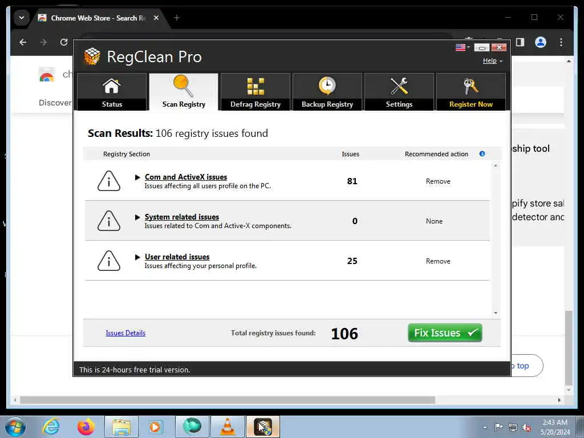
Task: Expand the Com and ActiveX issues arrow
Action: tap(137, 177)
